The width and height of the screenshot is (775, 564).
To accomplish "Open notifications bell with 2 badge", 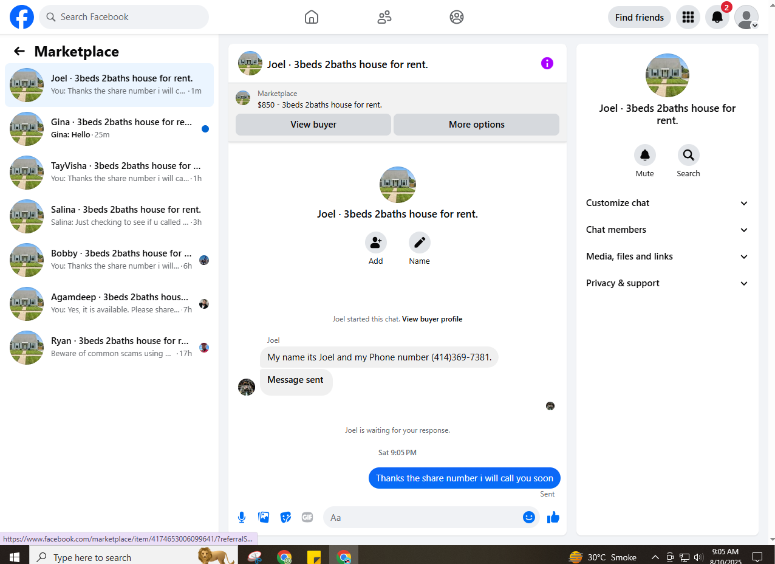I will [x=717, y=17].
